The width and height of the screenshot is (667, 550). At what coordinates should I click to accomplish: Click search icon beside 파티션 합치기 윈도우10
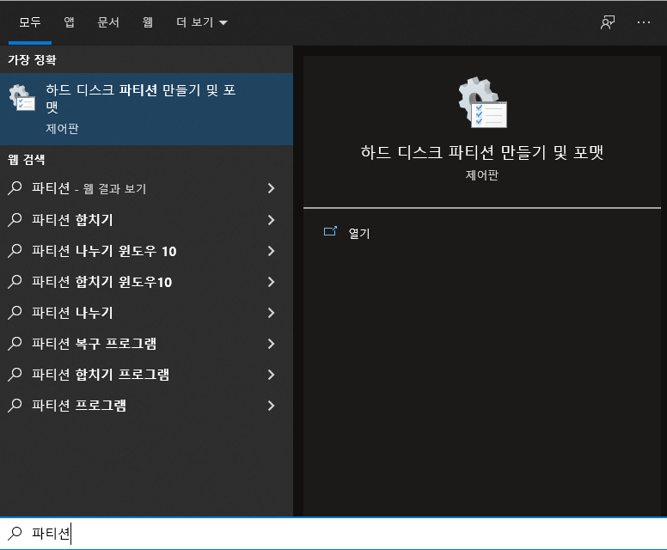pos(15,282)
